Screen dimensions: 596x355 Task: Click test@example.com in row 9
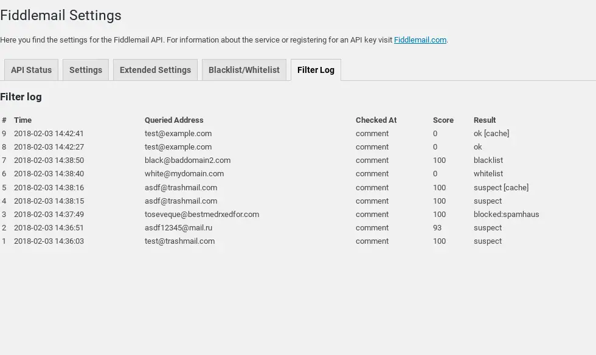tap(178, 133)
